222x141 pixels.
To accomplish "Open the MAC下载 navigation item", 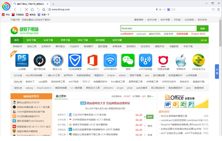I will pos(83,40).
